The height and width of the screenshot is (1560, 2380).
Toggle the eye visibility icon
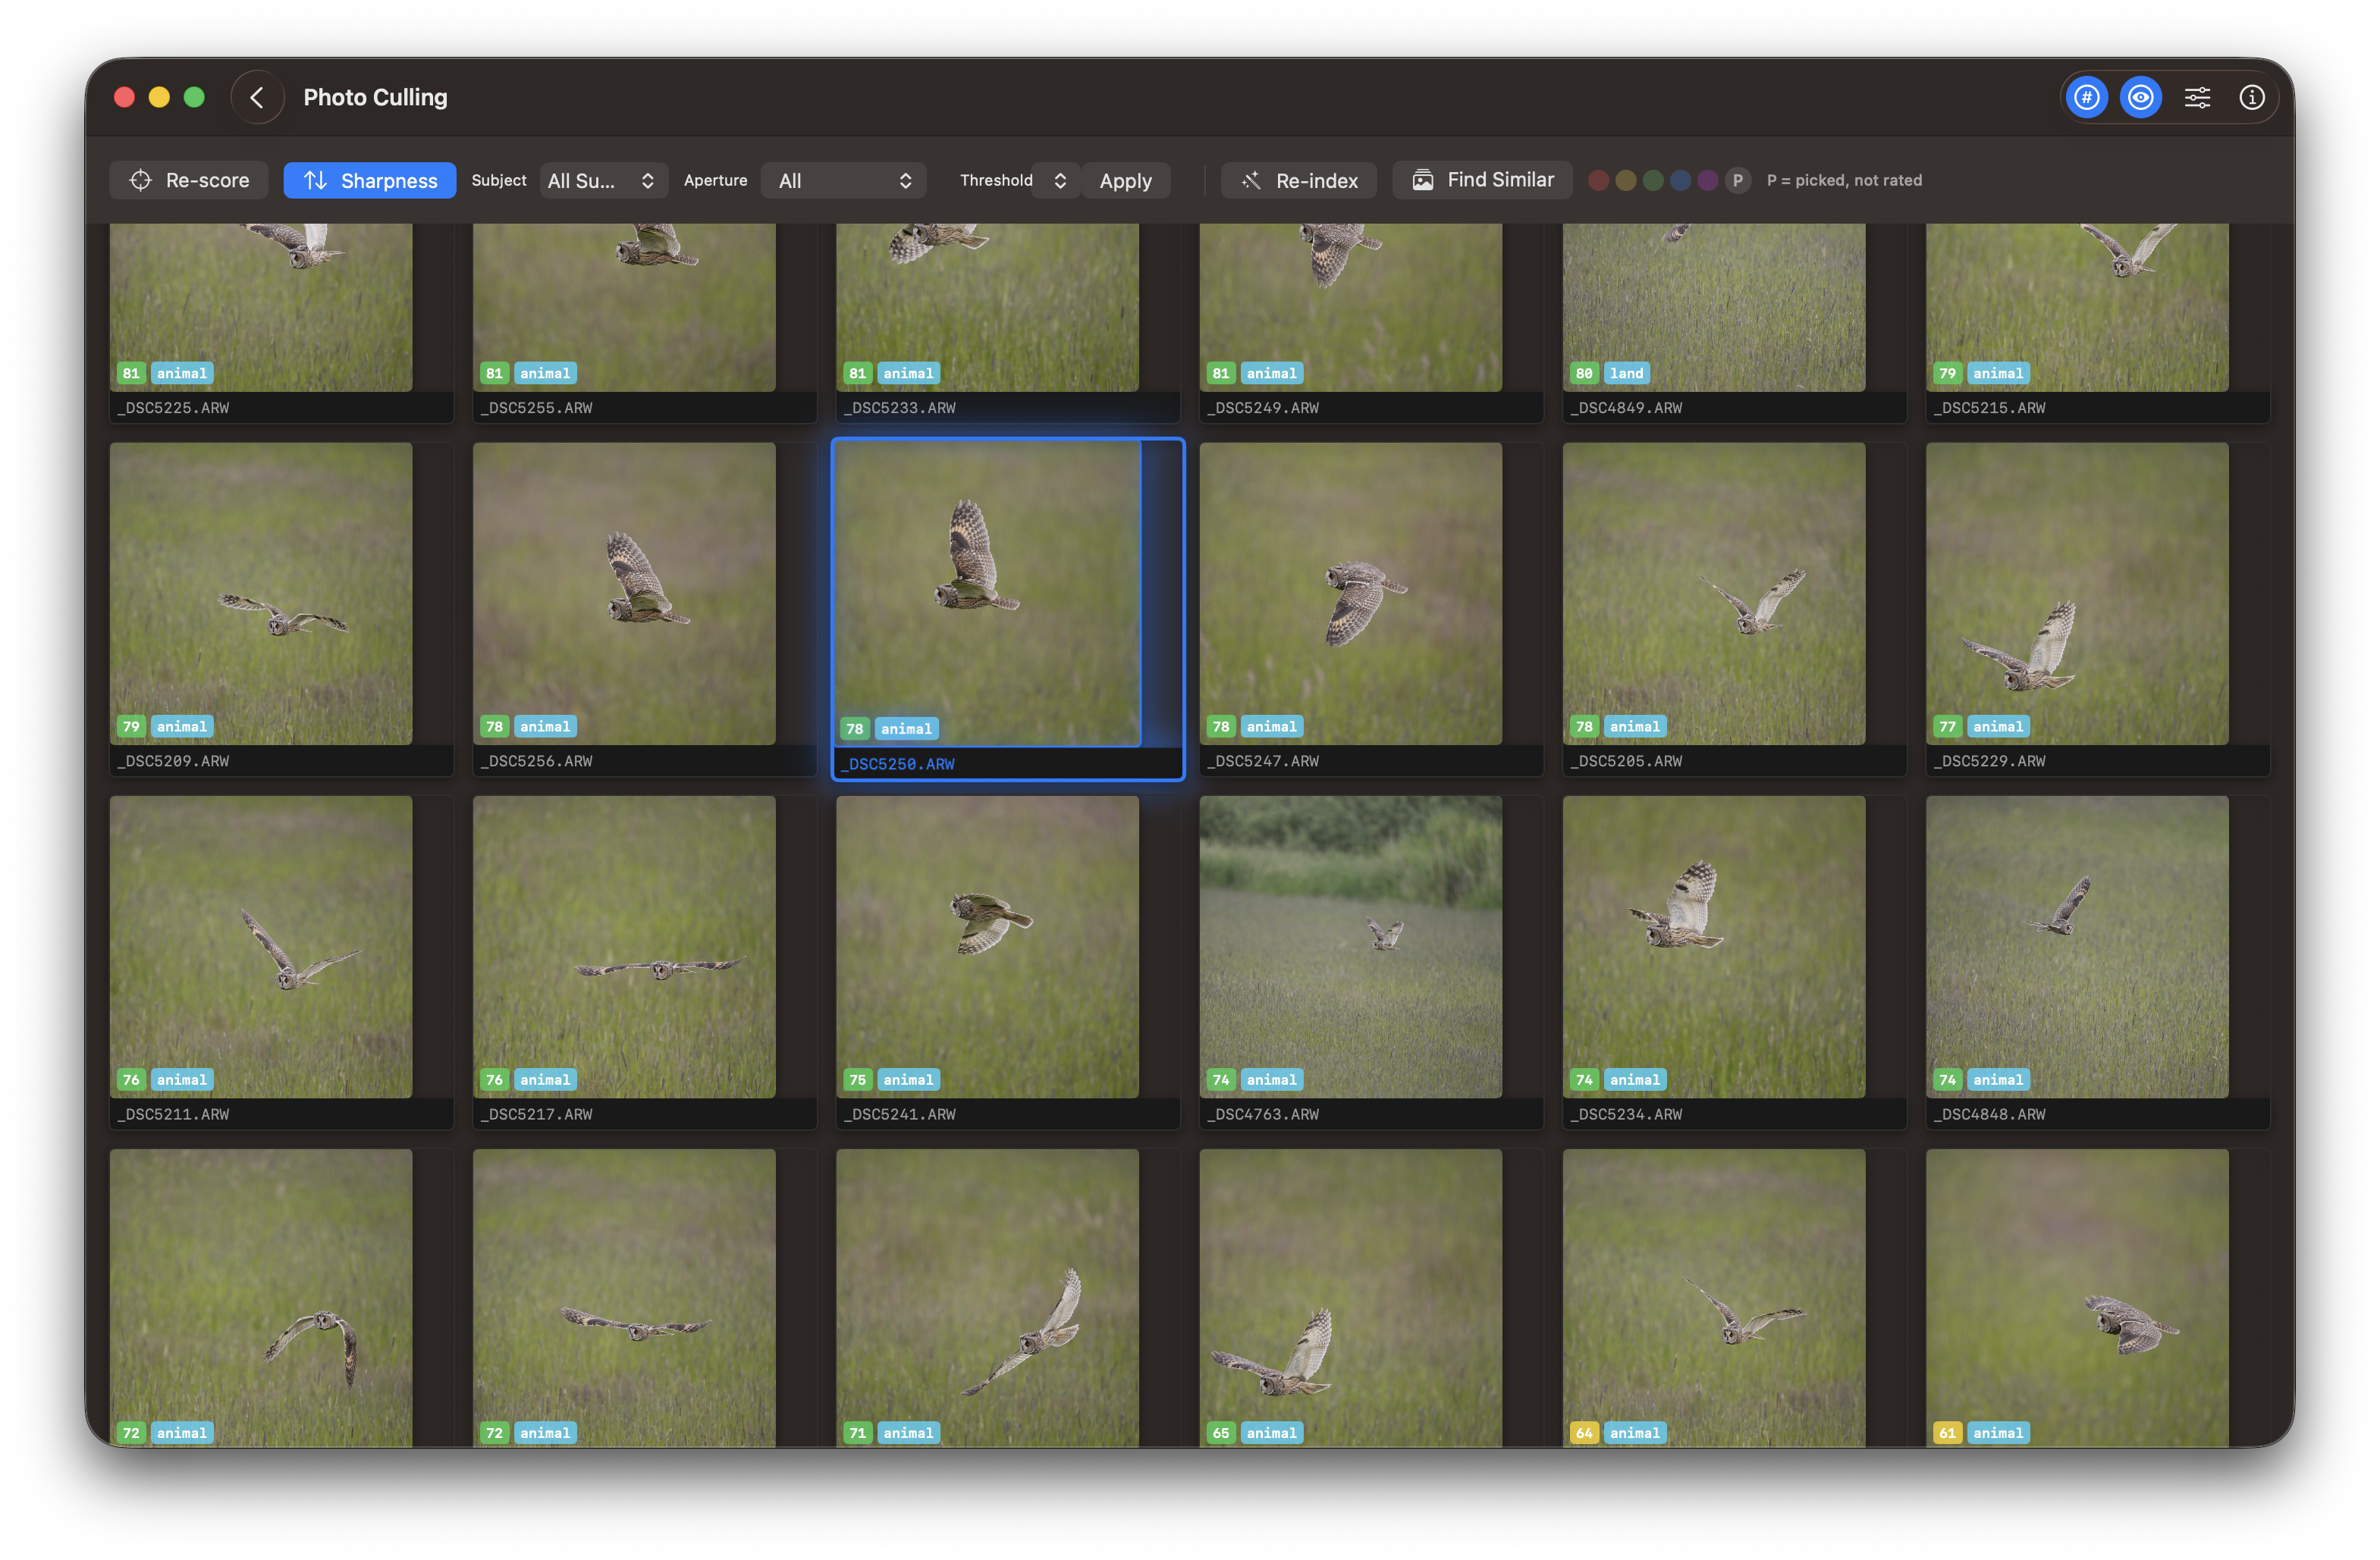tap(2140, 97)
